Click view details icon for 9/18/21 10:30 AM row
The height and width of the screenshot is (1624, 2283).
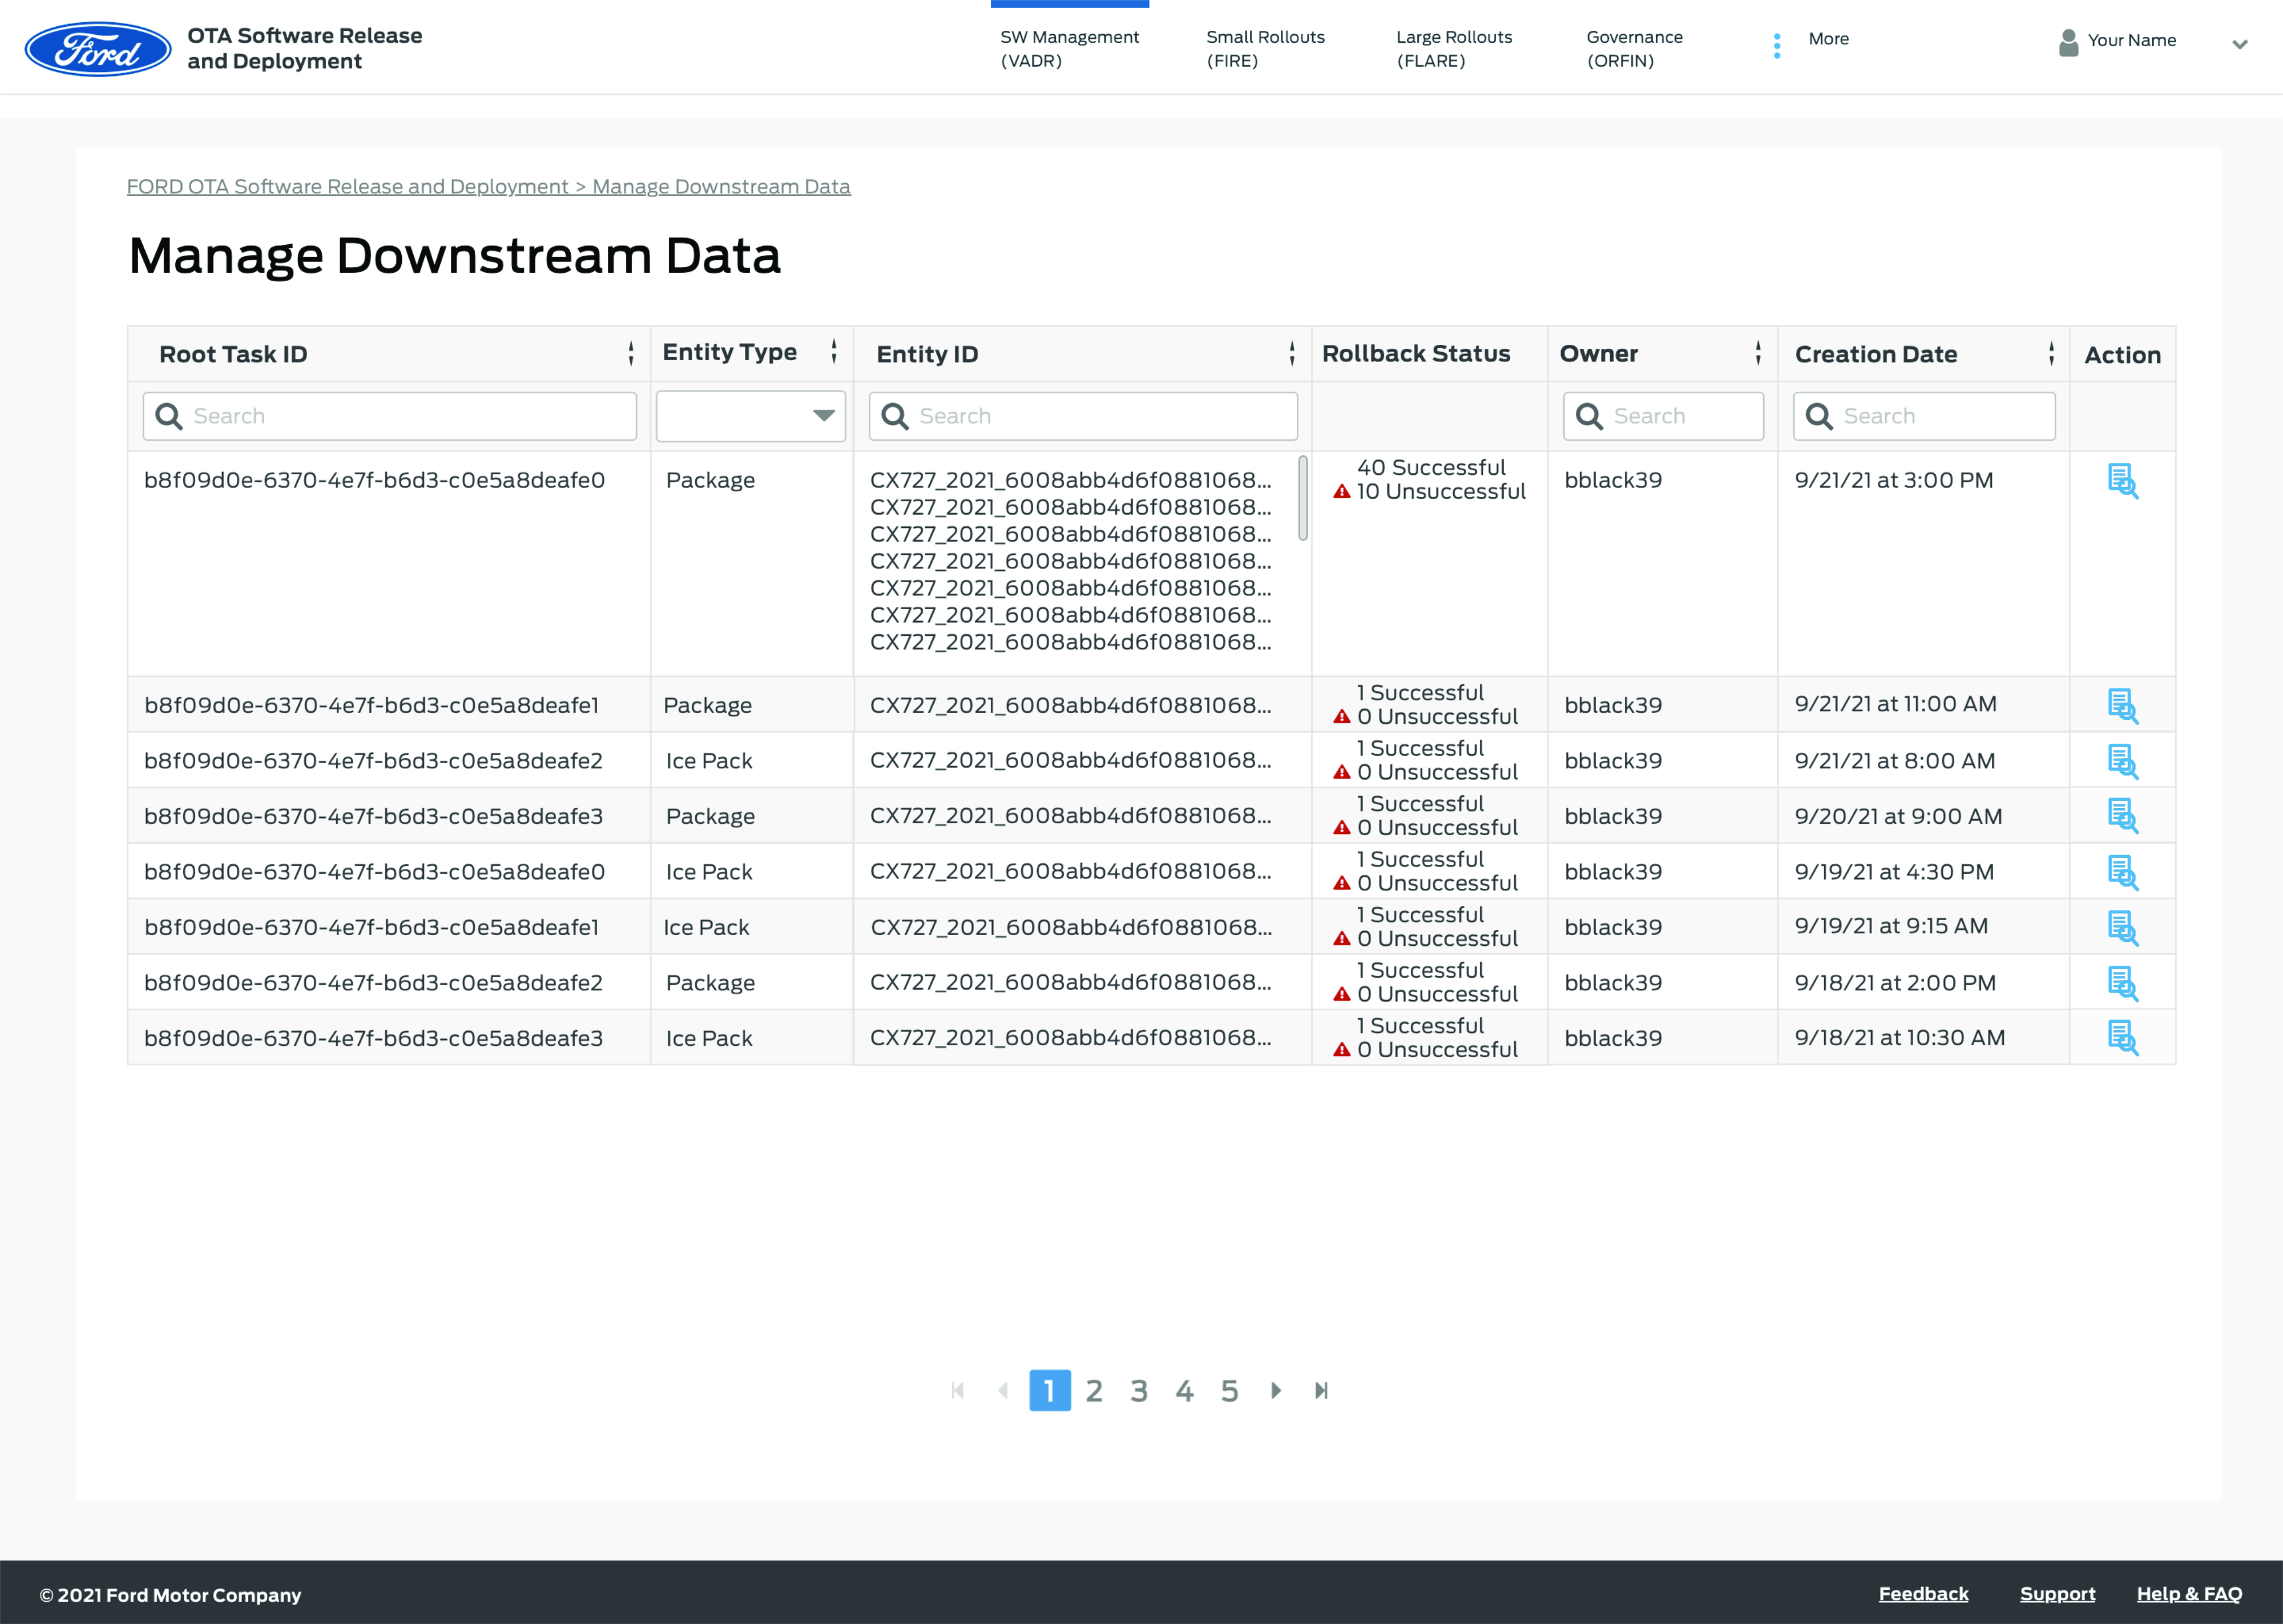click(2122, 1038)
